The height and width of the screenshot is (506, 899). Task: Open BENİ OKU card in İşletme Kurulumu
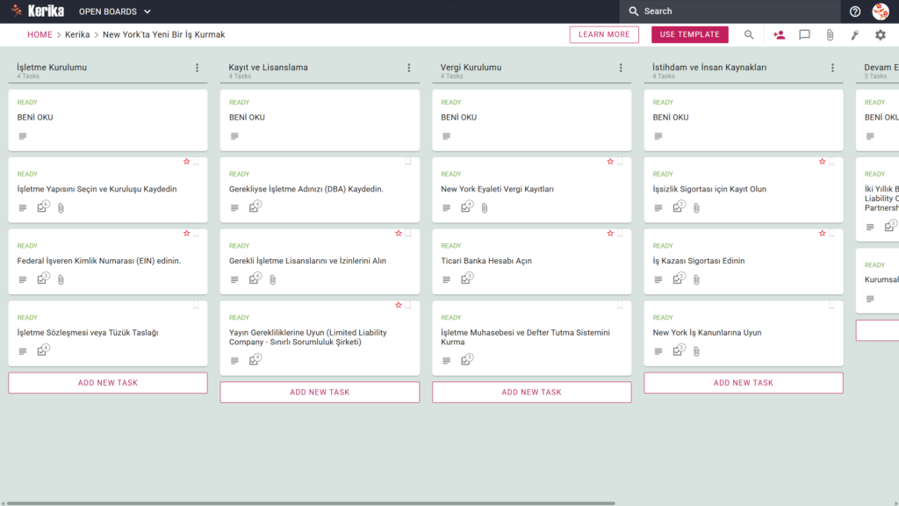pos(108,119)
